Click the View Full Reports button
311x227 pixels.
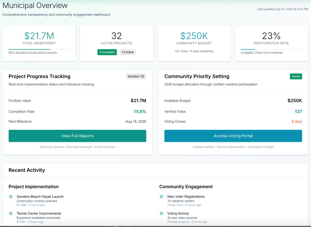coord(77,136)
